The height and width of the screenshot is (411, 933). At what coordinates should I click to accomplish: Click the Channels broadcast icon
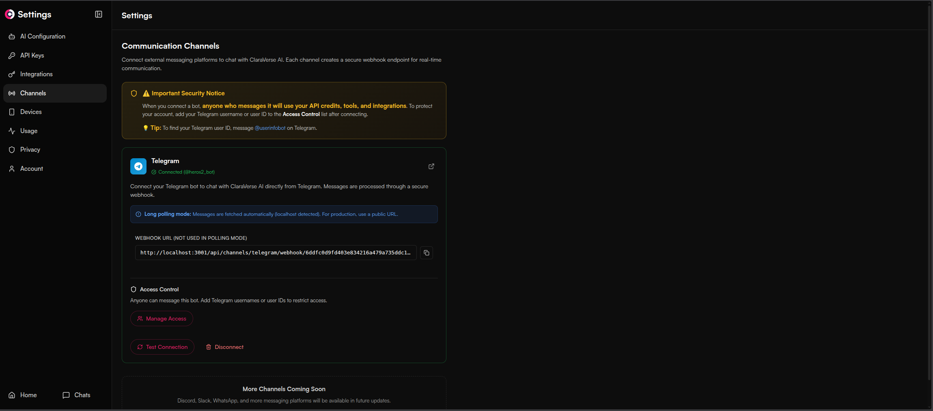point(12,93)
